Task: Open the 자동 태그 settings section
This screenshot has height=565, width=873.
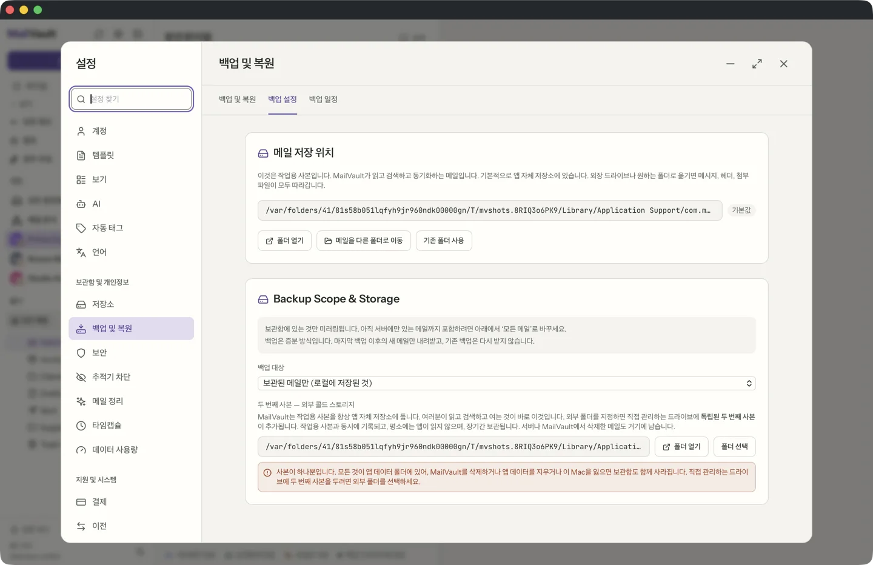Action: [131, 228]
